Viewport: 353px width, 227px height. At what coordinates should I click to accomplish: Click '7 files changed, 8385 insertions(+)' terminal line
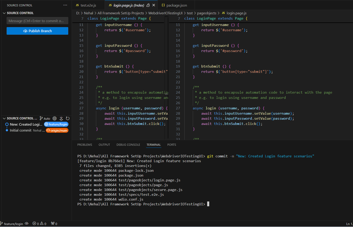click(x=115, y=166)
